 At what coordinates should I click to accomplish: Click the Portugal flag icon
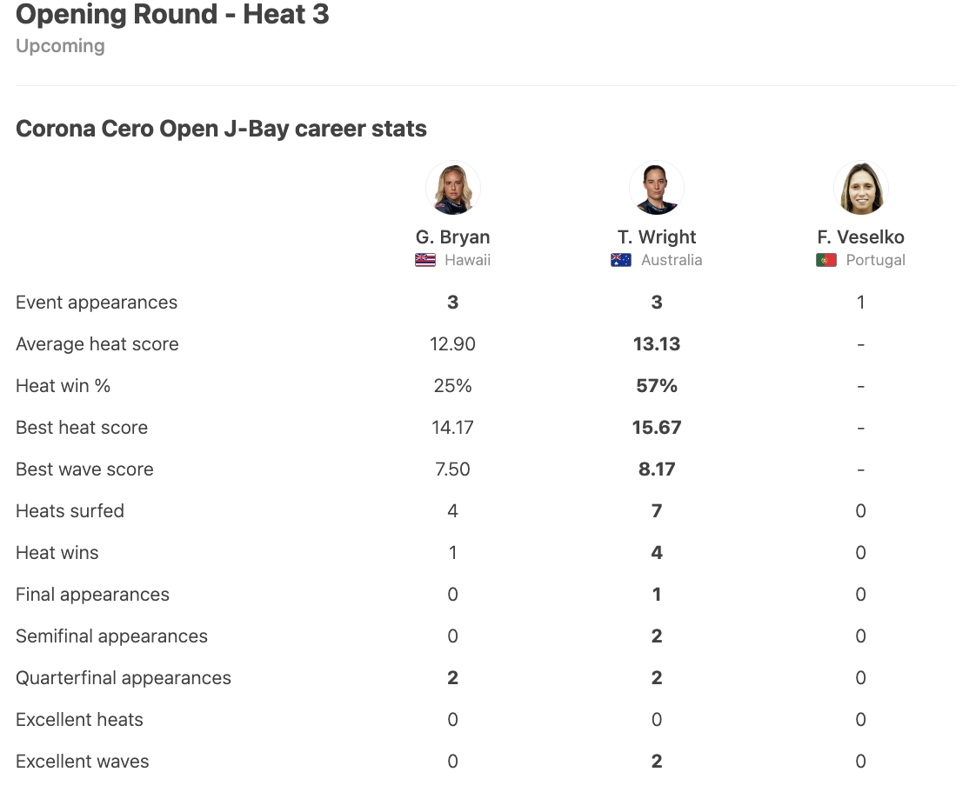pos(826,260)
